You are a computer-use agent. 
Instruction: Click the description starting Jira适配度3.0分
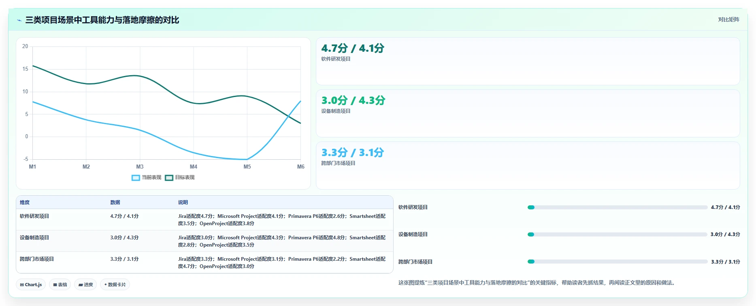click(282, 241)
